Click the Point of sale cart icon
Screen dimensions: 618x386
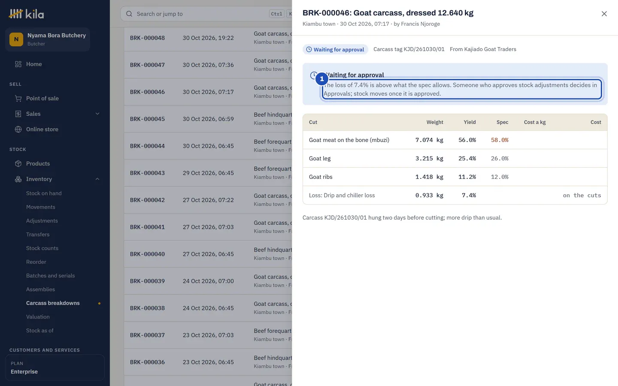(18, 99)
